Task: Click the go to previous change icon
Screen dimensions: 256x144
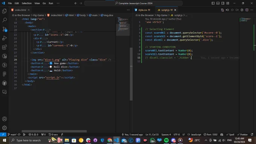Action: click(x=227, y=10)
